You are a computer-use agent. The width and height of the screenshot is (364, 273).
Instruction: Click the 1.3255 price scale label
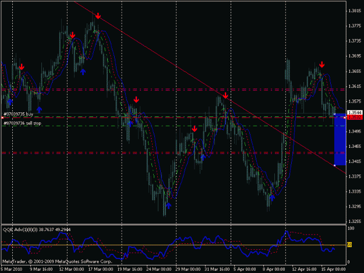coord(355,222)
